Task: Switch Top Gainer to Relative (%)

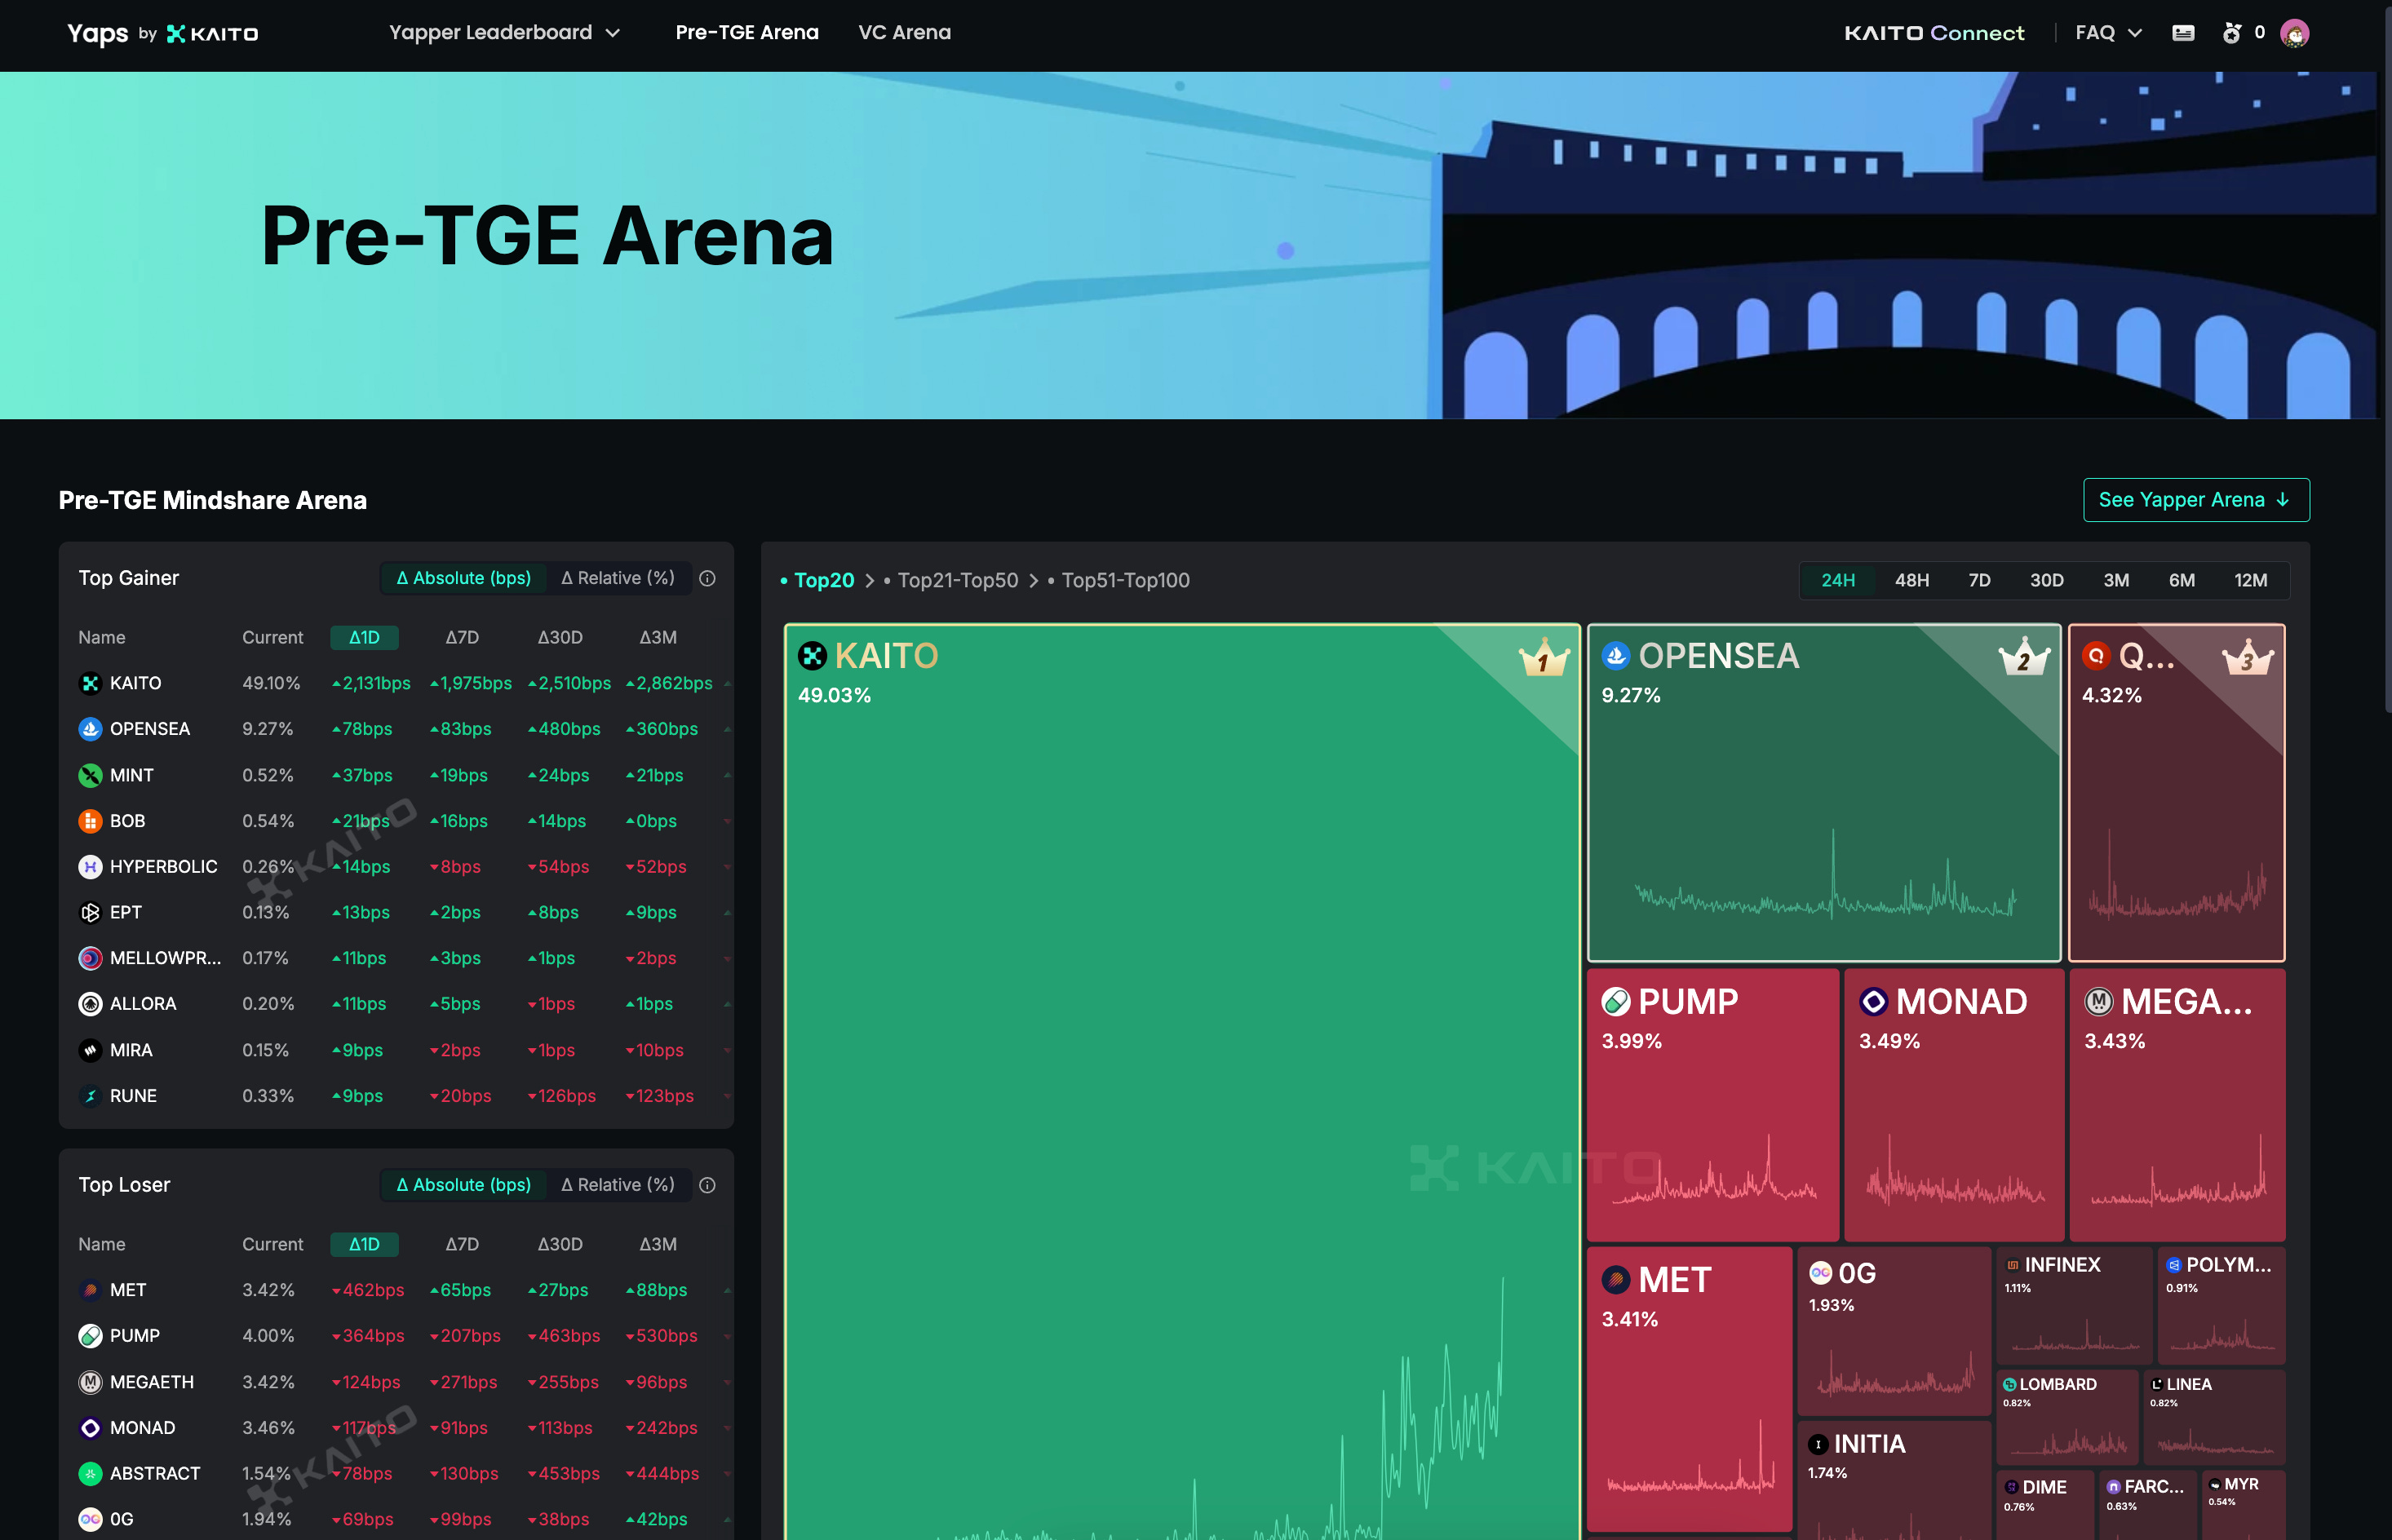Action: (618, 578)
